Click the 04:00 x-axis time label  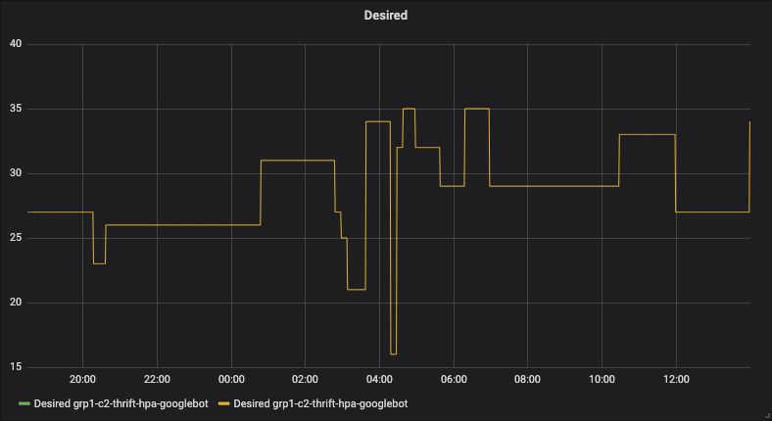coord(379,380)
